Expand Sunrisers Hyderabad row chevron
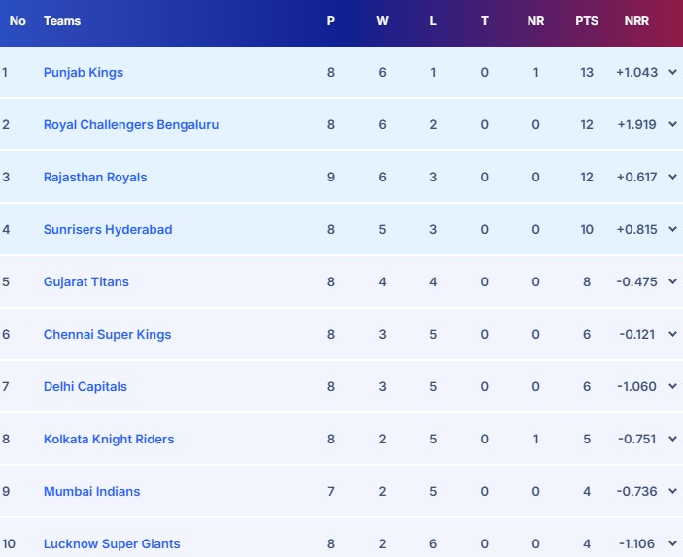 672,230
